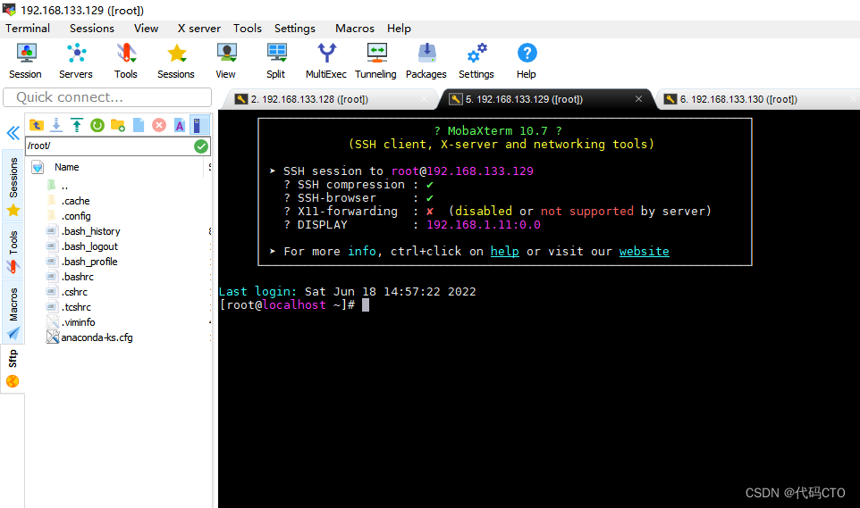Switch to tab 2. 192.168.133.128
The width and height of the screenshot is (860, 508).
[329, 99]
